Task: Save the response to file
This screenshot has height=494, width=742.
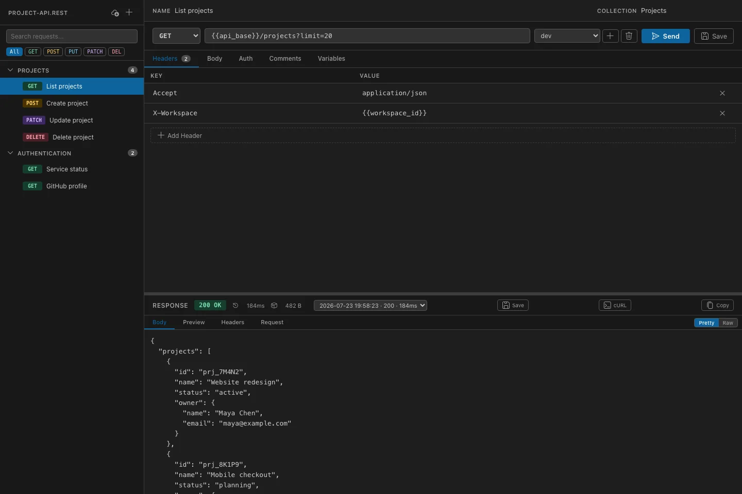Action: pos(513,305)
